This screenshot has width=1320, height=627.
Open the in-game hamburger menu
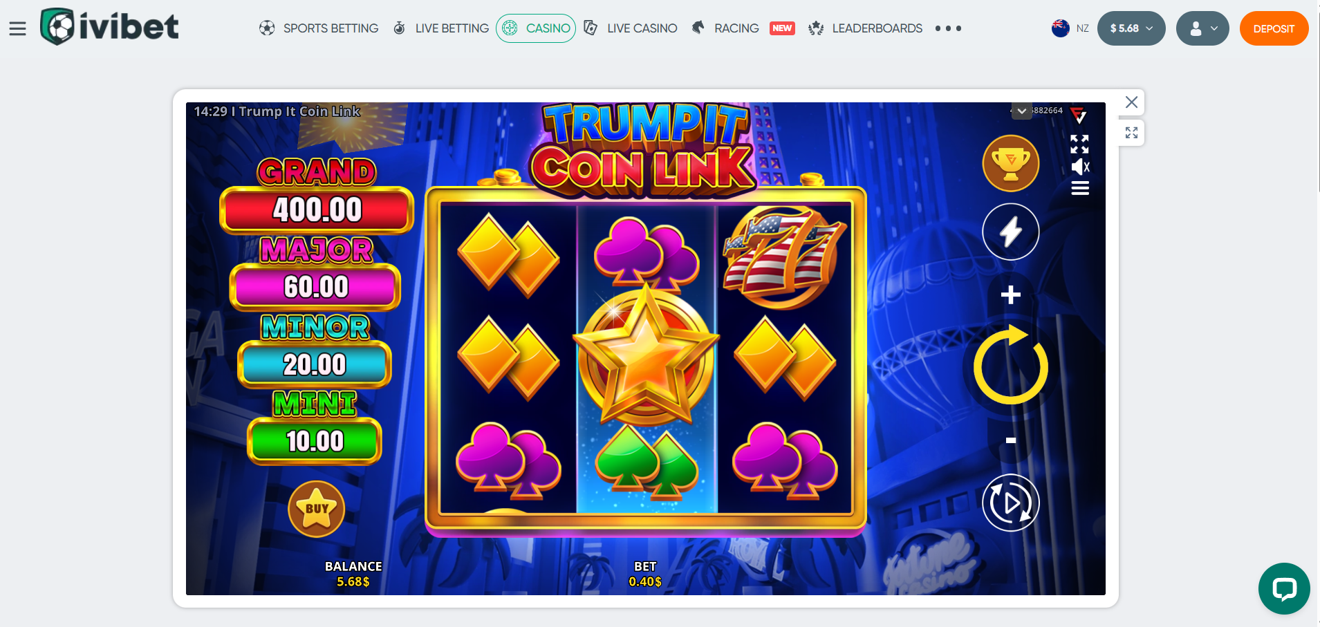pos(1080,188)
